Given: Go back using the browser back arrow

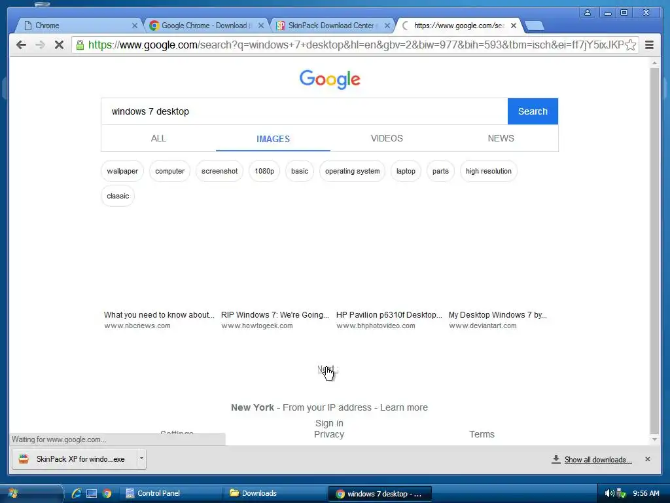Looking at the screenshot, I should click(21, 45).
